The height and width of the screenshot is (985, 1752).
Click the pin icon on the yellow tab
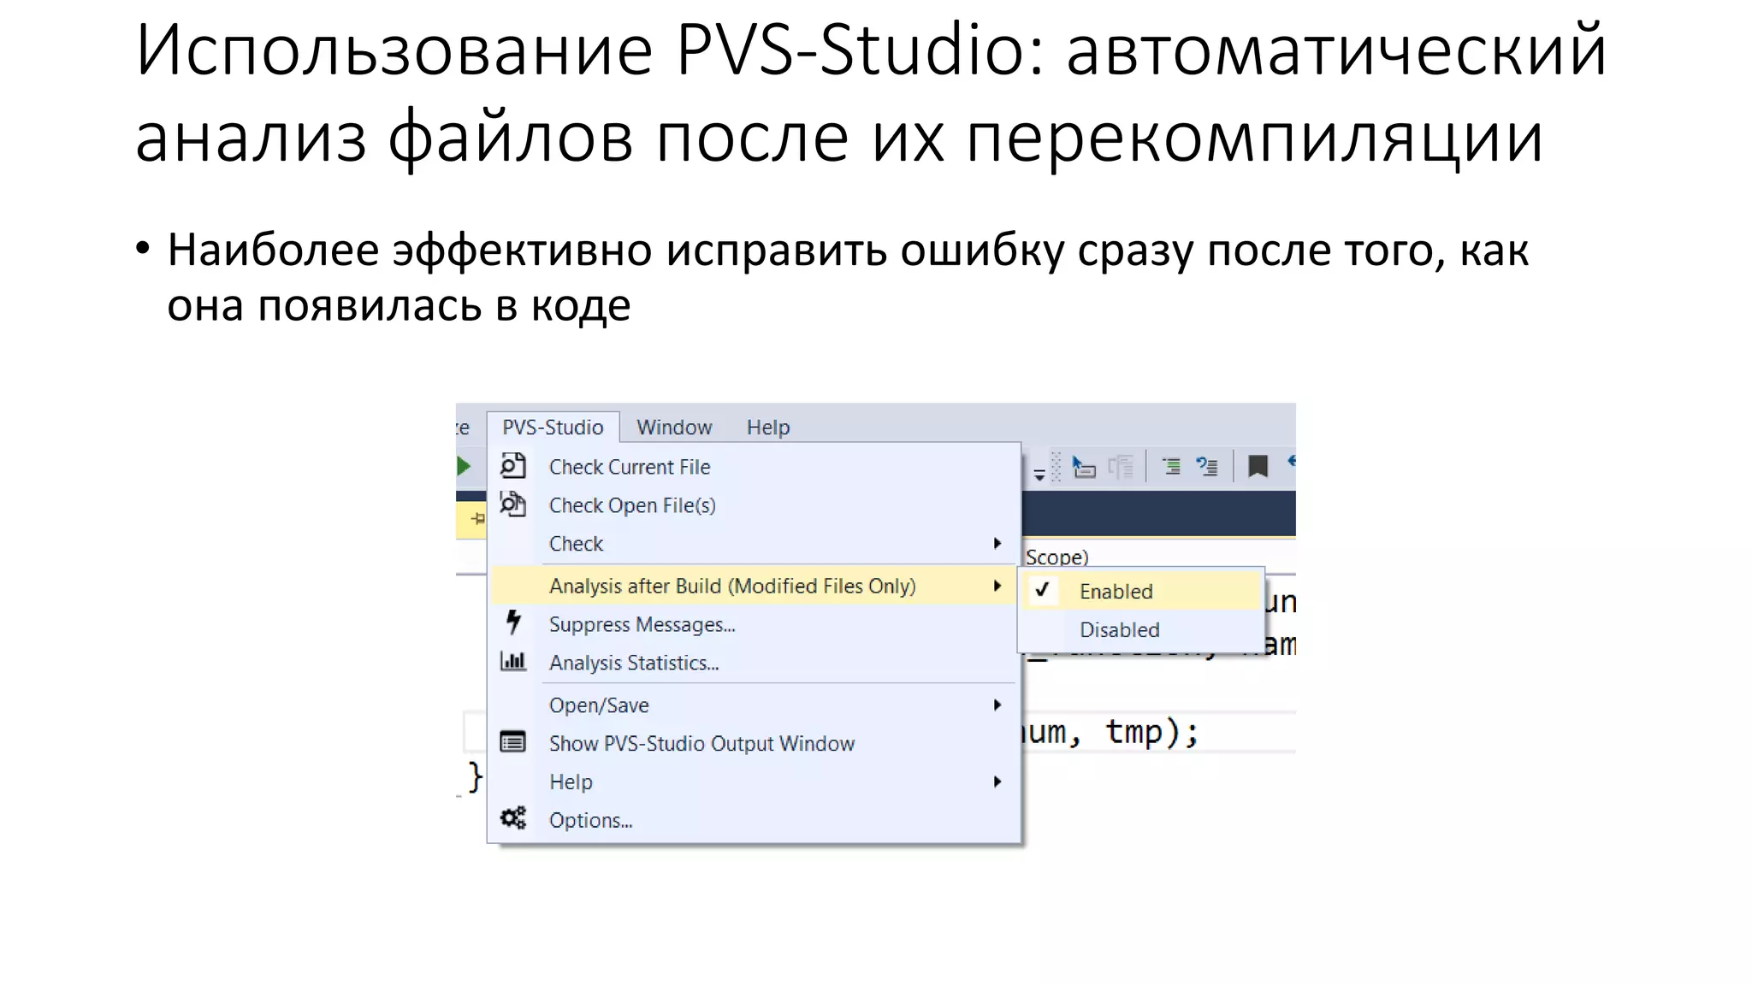click(x=477, y=519)
